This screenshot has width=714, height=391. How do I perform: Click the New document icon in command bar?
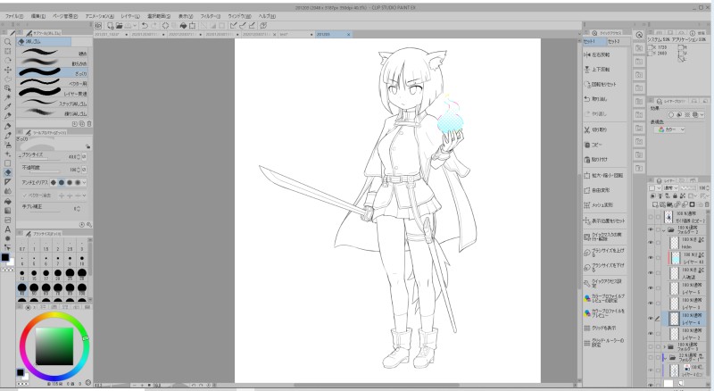coord(110,26)
